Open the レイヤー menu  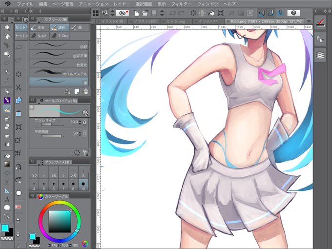122,4
